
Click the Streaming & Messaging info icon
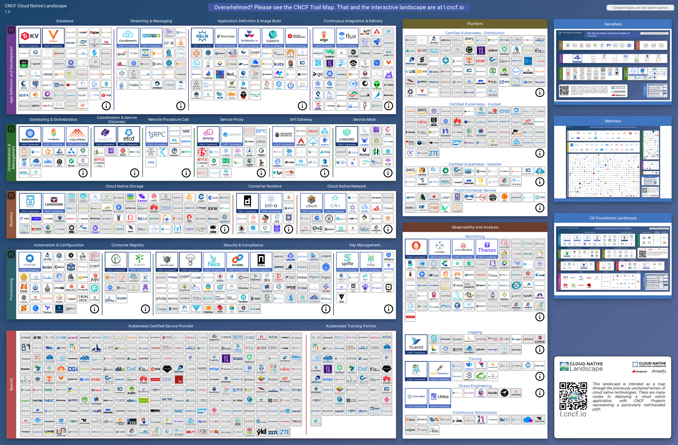click(x=181, y=106)
